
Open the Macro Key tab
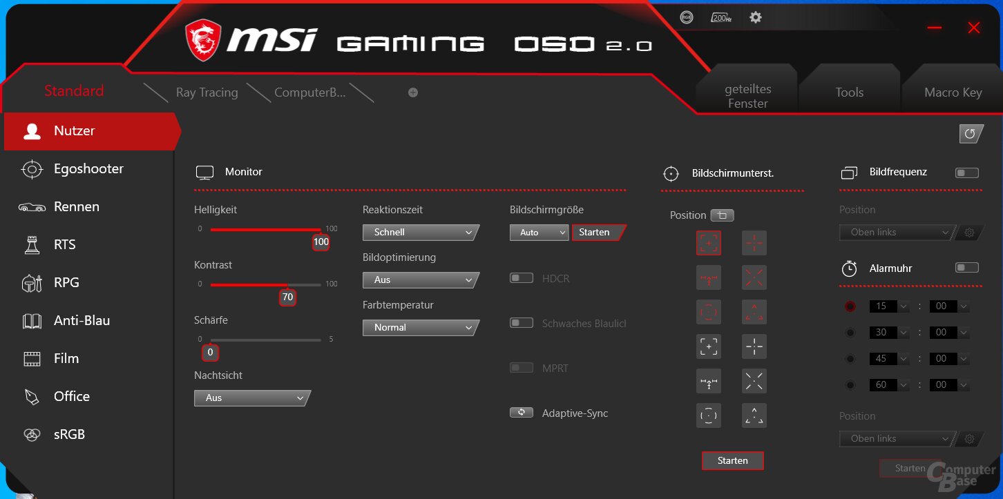pos(953,92)
